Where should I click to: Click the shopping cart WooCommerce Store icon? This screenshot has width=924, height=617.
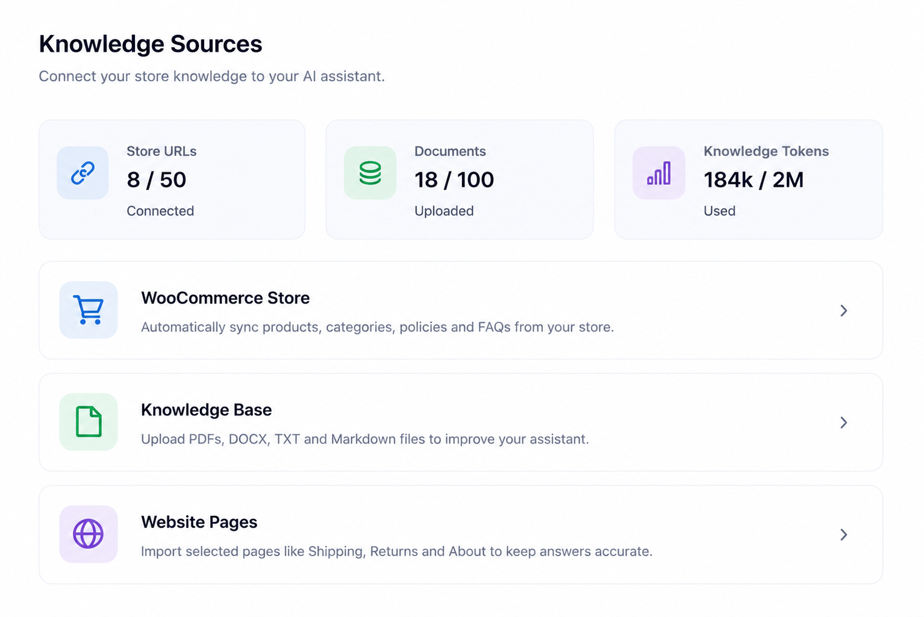(89, 310)
